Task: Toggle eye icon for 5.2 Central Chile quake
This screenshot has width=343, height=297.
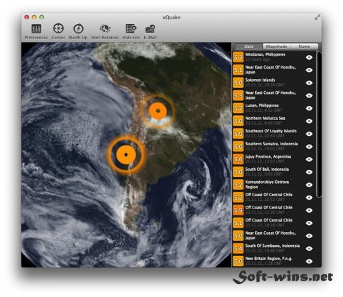Action: click(x=309, y=198)
